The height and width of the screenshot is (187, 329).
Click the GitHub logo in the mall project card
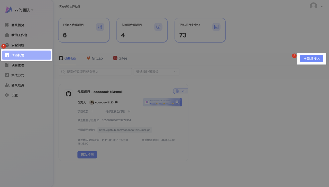(68, 94)
